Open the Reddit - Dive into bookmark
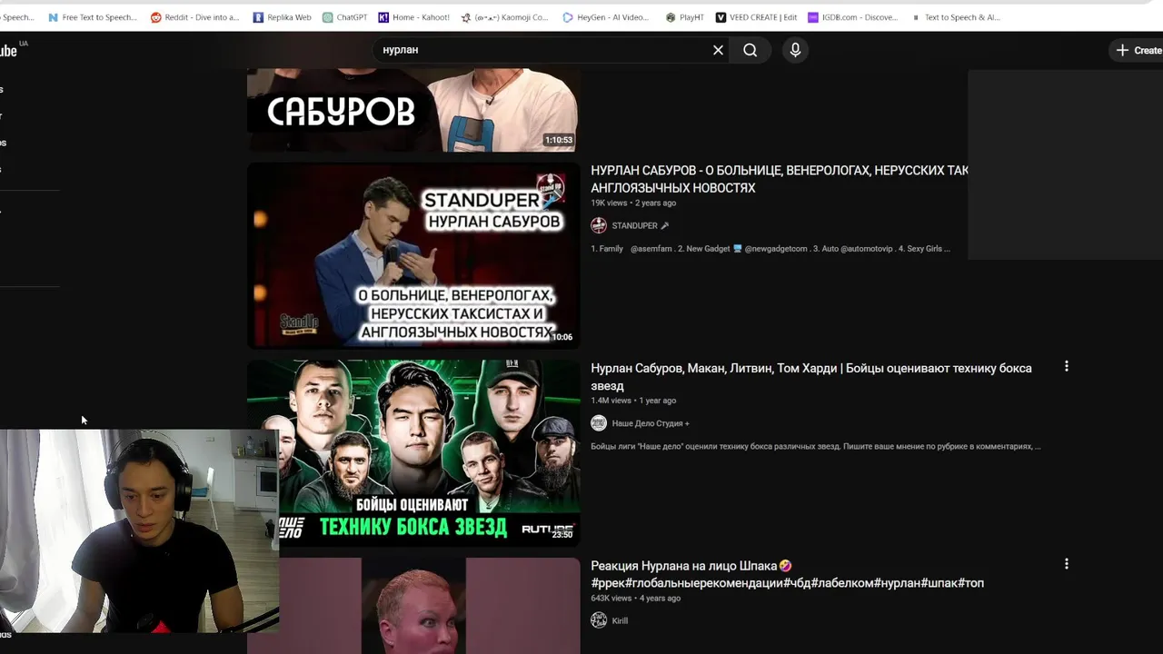This screenshot has width=1163, height=654. (195, 17)
